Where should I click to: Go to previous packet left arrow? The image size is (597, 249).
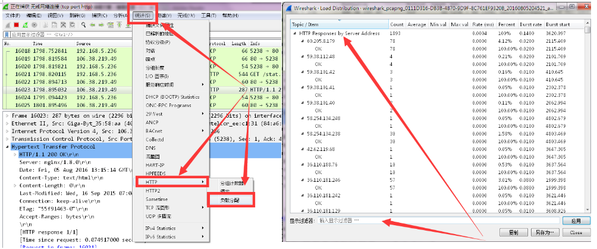[93, 25]
